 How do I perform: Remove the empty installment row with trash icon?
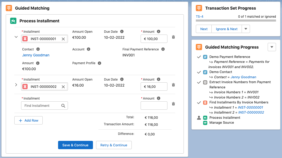(173, 104)
